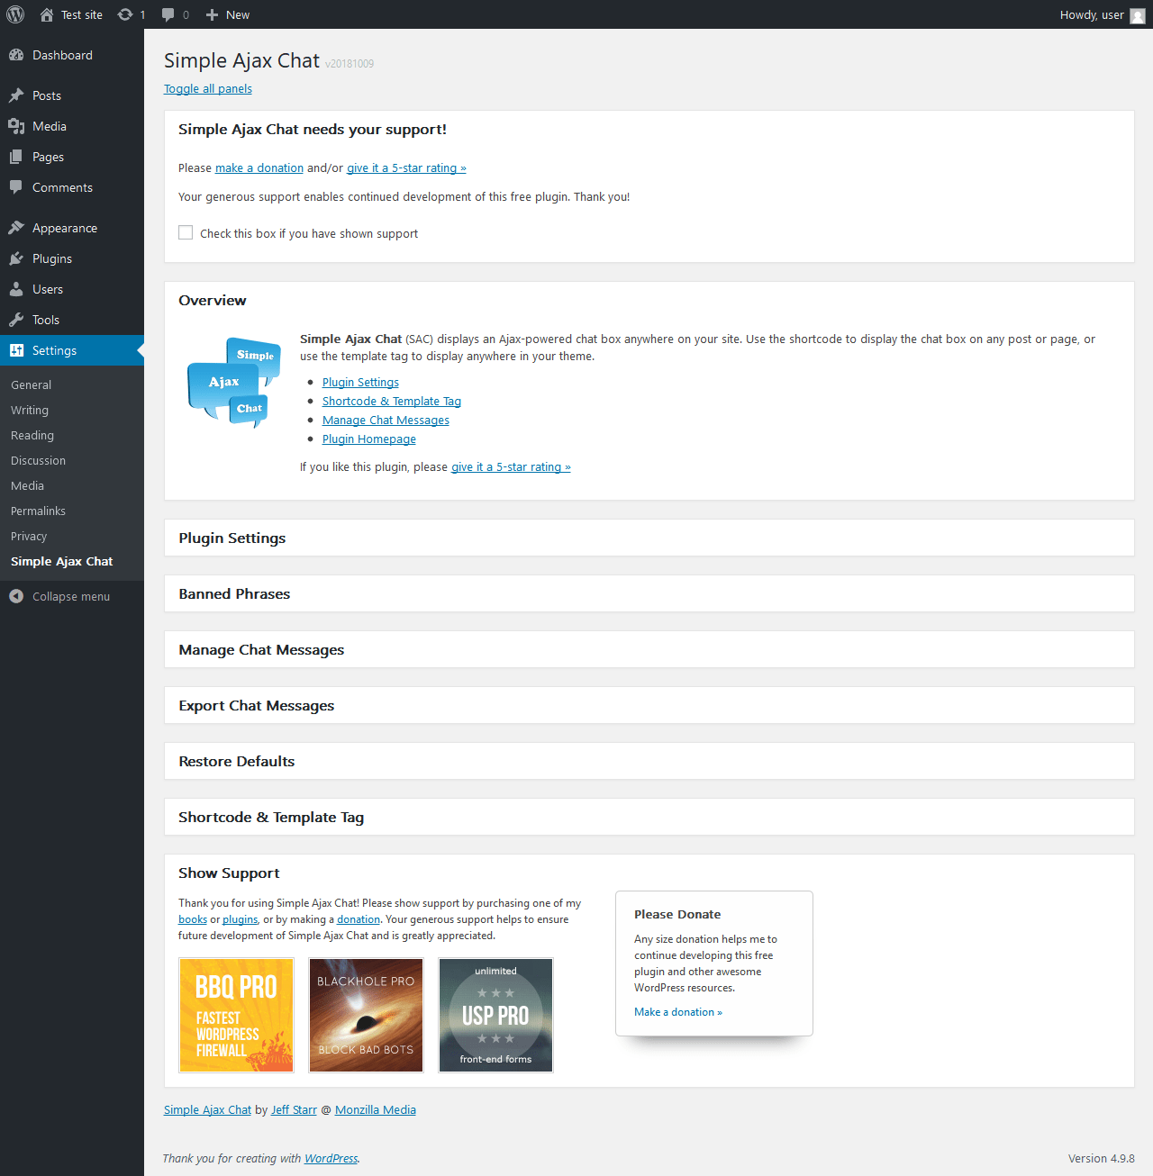Click Monzilla Media link
Viewport: 1153px width, 1176px height.
coord(376,1109)
